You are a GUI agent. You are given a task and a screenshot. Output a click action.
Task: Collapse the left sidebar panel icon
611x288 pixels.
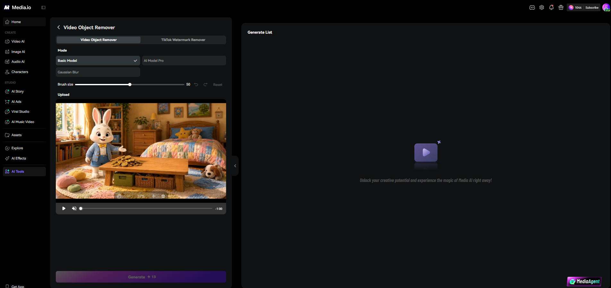pyautogui.click(x=43, y=7)
